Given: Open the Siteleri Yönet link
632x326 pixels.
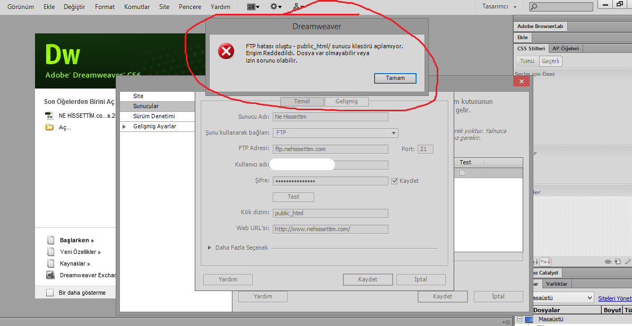Looking at the screenshot, I should point(615,298).
